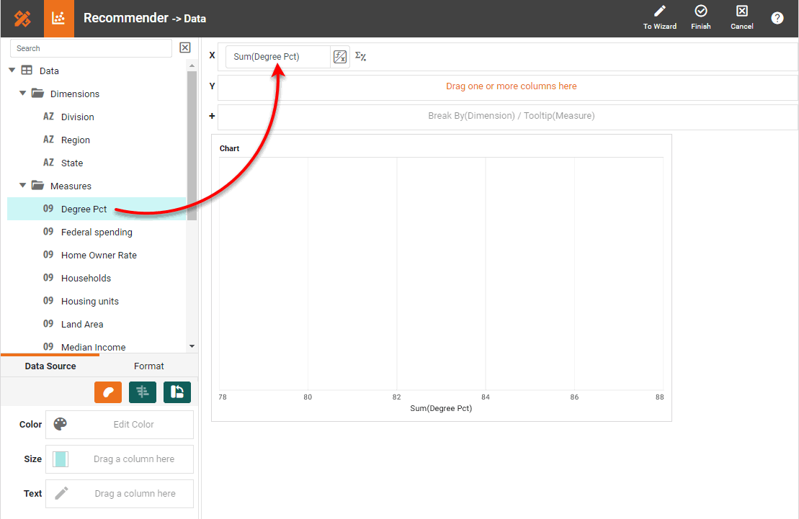Select the Housing units measure
799x519 pixels.
(x=89, y=302)
